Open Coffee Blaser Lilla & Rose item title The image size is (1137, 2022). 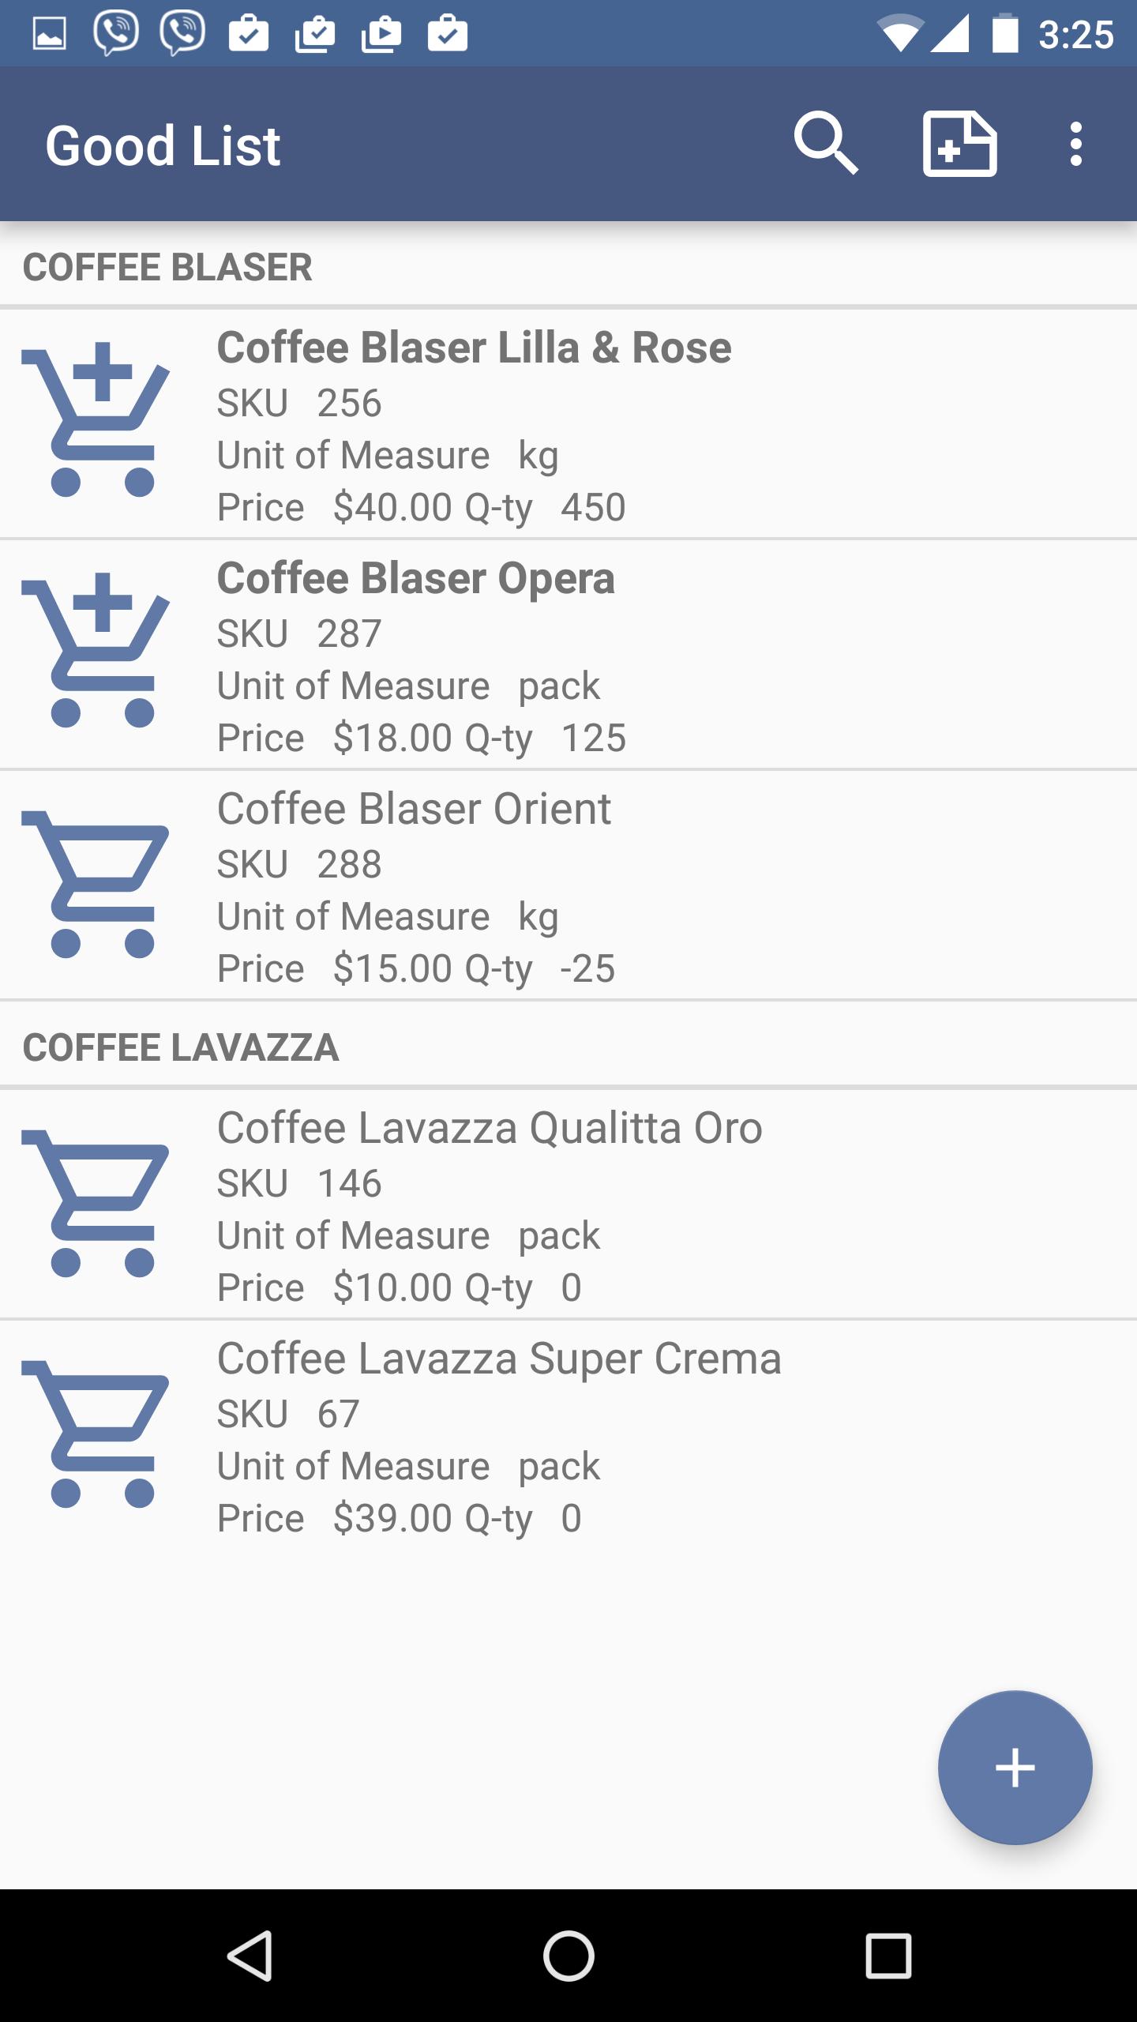point(474,348)
